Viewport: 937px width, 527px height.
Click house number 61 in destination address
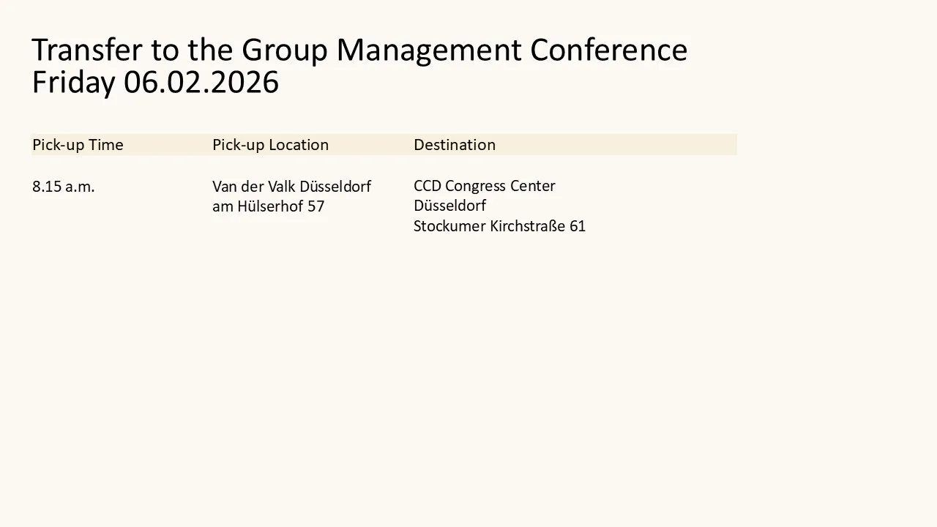point(578,226)
